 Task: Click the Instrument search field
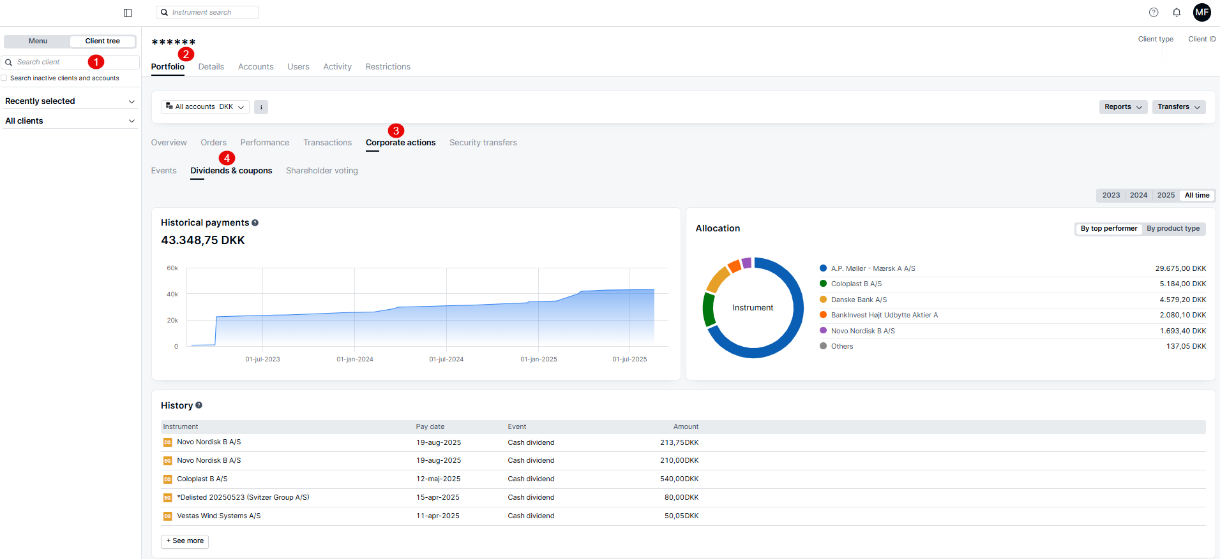coord(207,12)
